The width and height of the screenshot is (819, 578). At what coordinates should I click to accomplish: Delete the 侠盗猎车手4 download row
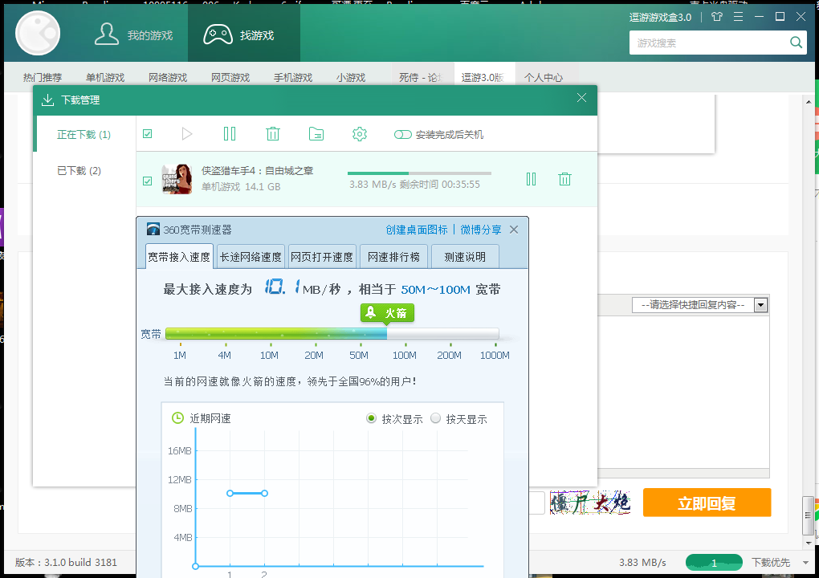tap(564, 179)
